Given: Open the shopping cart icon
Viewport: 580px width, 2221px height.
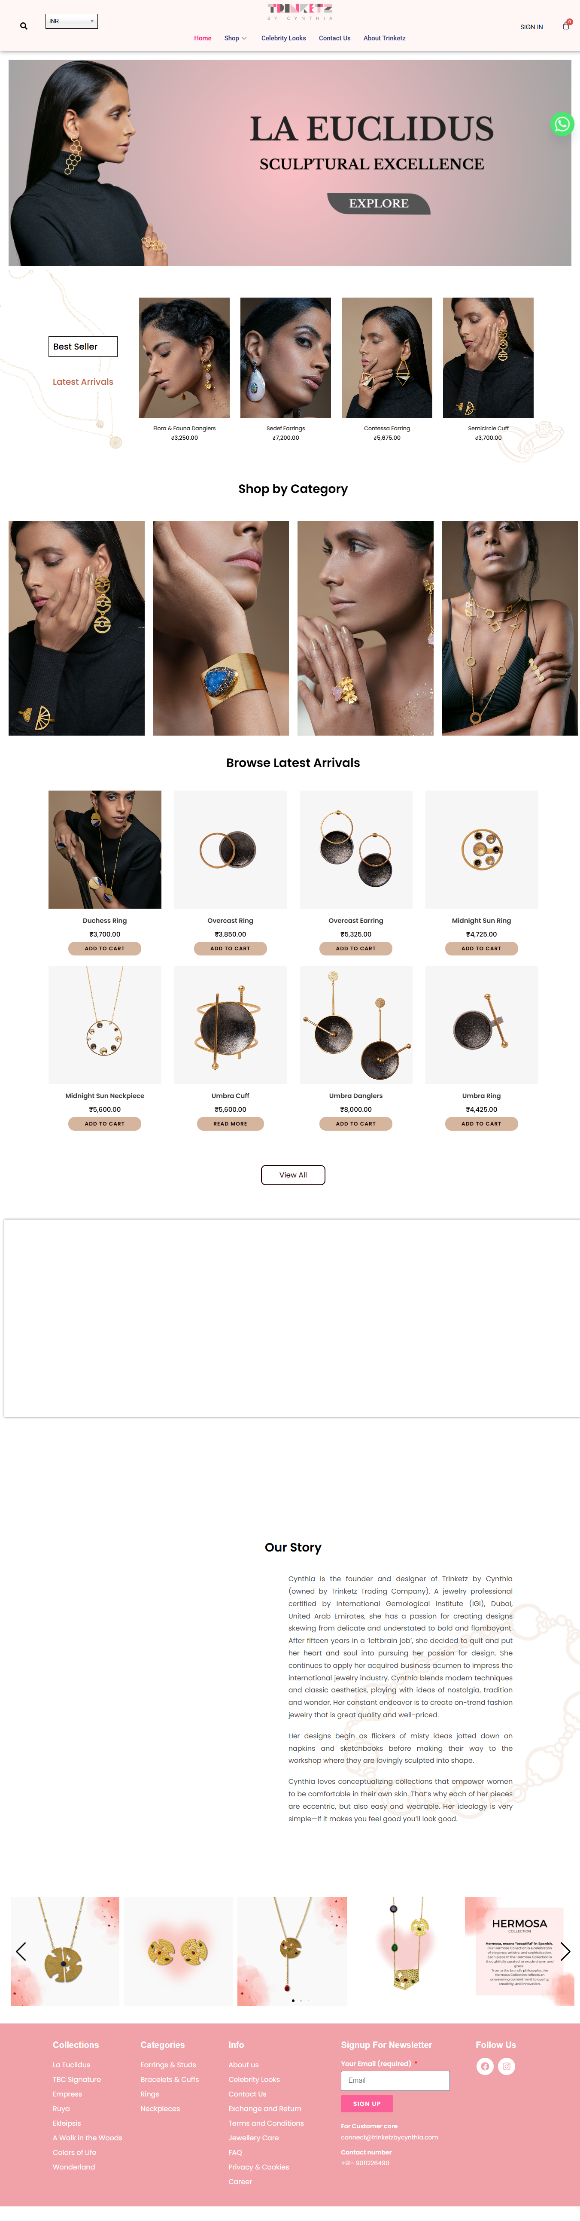Looking at the screenshot, I should click(x=566, y=25).
